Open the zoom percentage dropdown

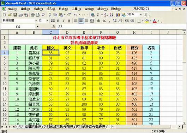141,15
